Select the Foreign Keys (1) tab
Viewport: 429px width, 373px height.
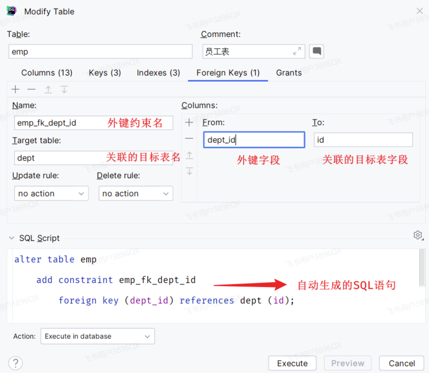point(228,73)
